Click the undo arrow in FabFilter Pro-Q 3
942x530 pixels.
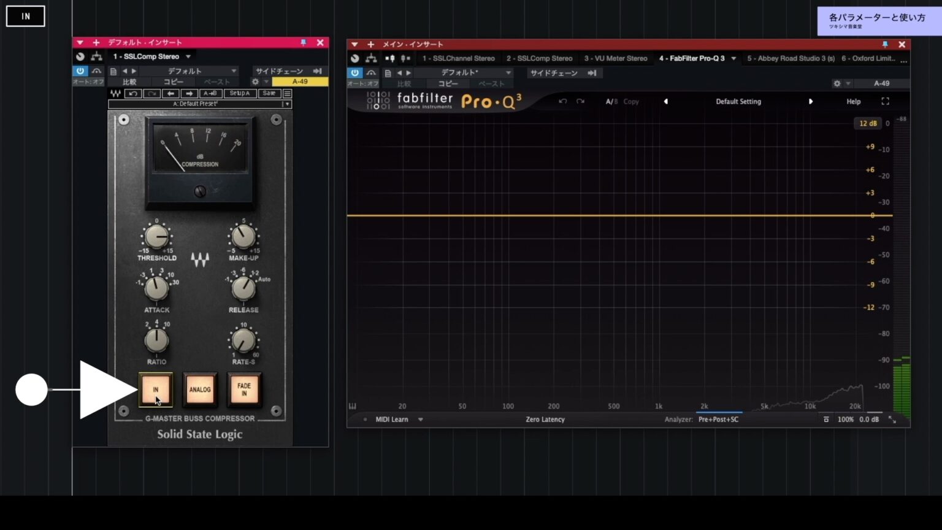tap(562, 101)
